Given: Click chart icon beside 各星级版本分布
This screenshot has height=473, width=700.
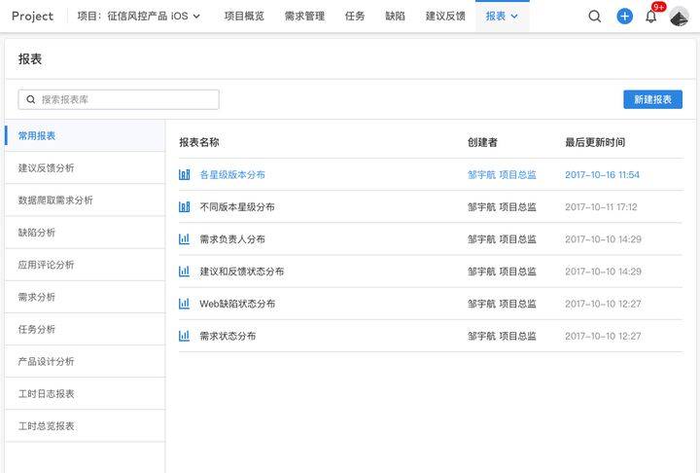Looking at the screenshot, I should pos(185,175).
